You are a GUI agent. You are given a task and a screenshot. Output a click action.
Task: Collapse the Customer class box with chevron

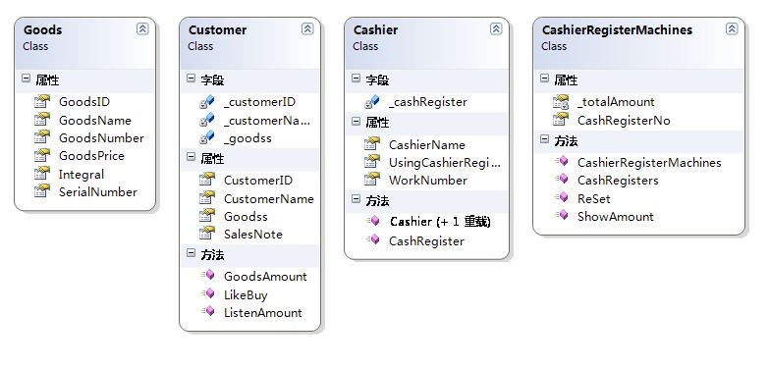(307, 28)
